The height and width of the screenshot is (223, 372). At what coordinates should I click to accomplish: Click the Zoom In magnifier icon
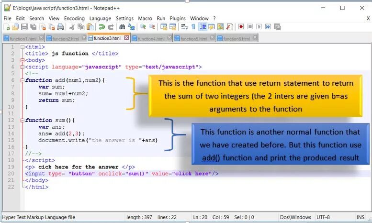coord(143,27)
